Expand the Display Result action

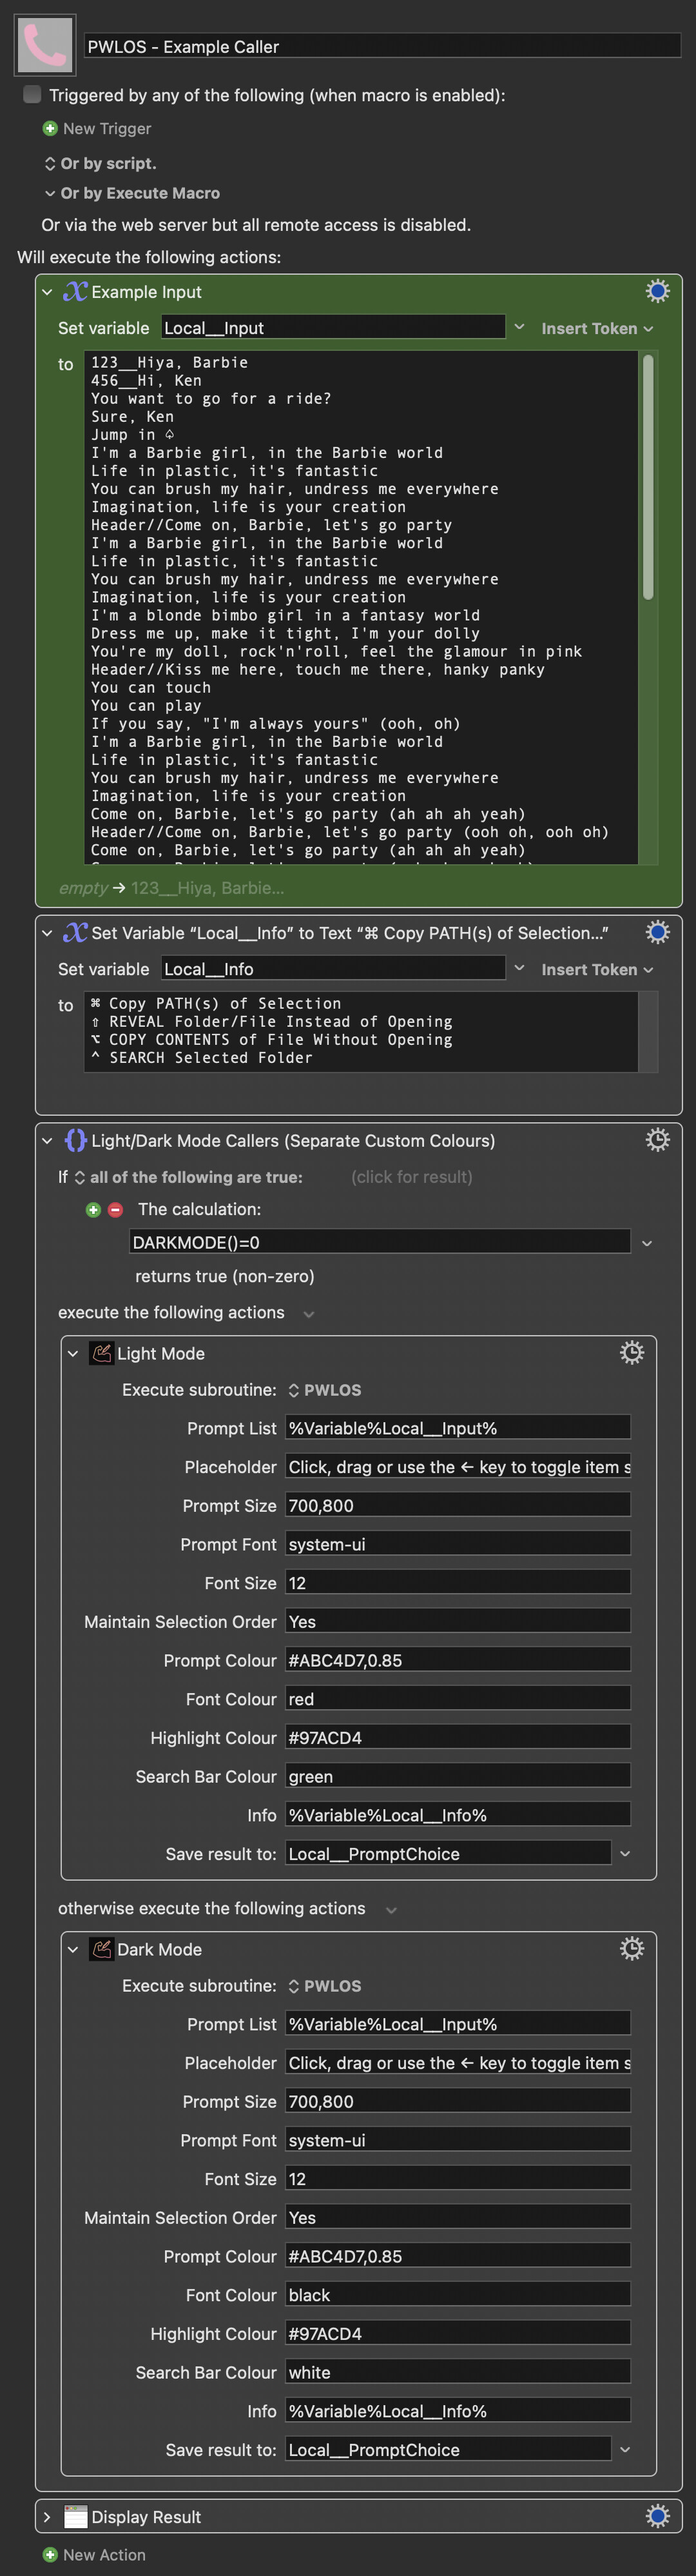(47, 2517)
